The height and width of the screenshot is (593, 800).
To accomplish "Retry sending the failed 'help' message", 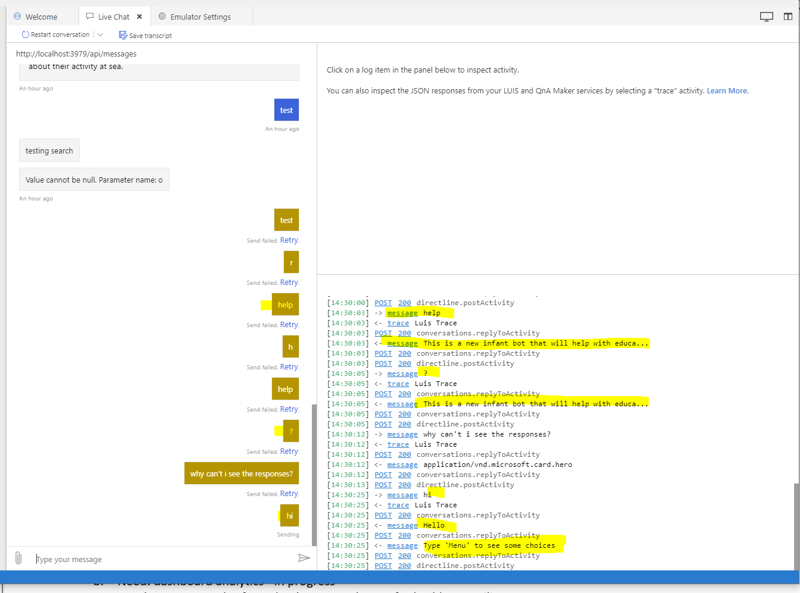I will tap(289, 324).
